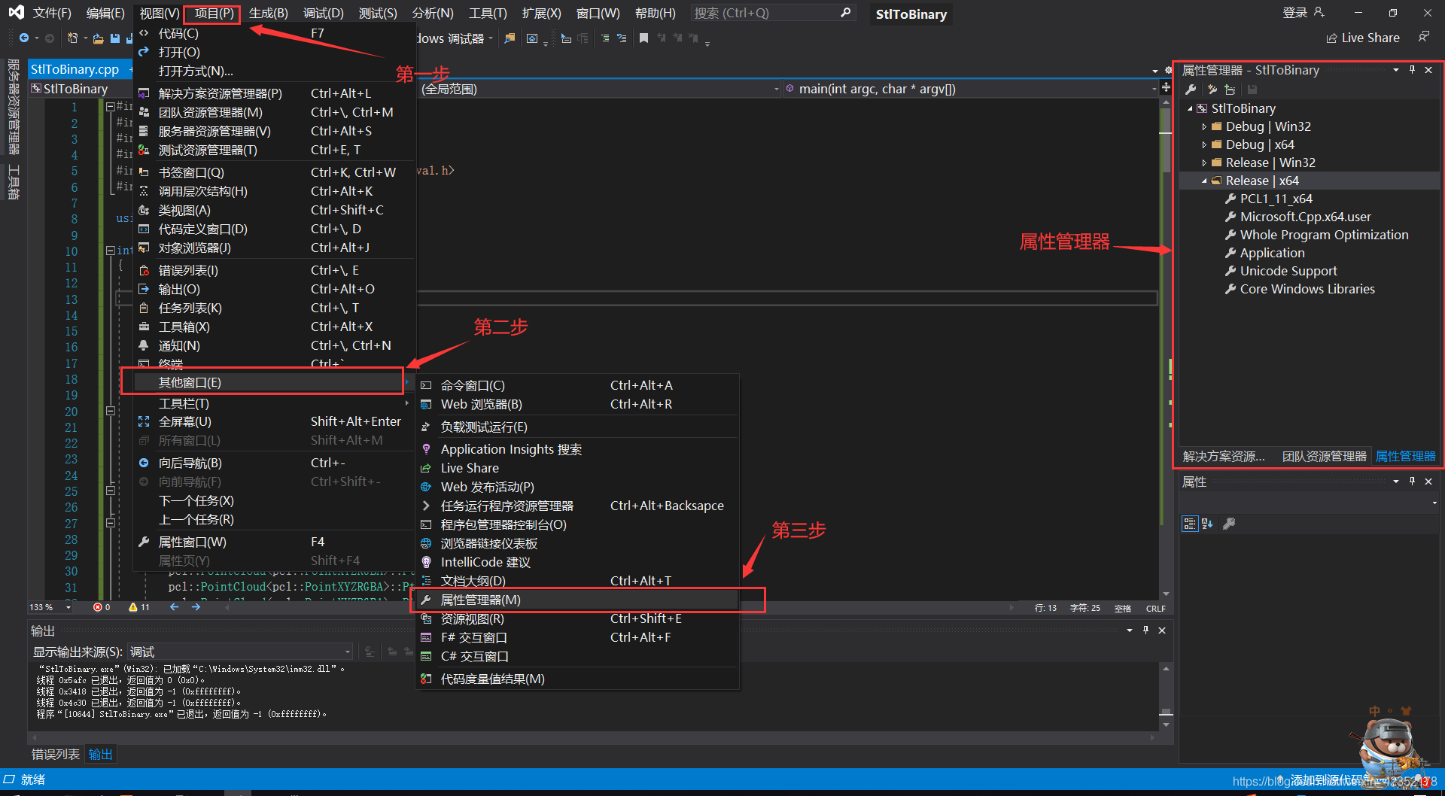
Task: Toggle collapse of the #include region at line 1
Action: coord(110,106)
